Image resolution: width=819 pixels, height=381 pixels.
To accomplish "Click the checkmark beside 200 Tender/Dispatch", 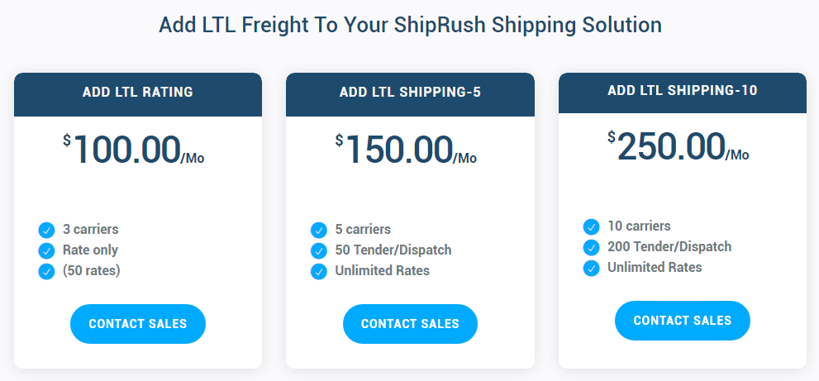I will tap(591, 247).
